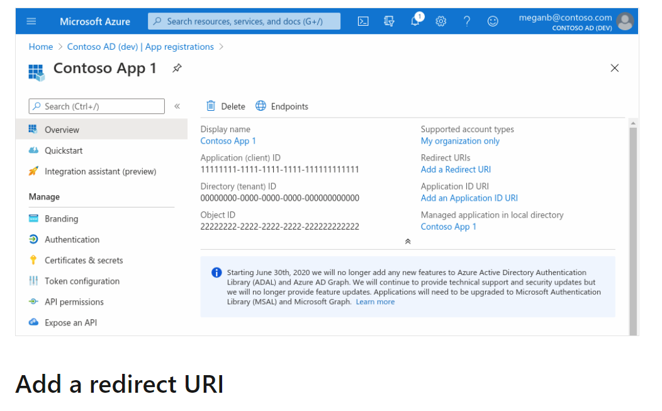Open portal settings gear
The height and width of the screenshot is (411, 662).
440,21
